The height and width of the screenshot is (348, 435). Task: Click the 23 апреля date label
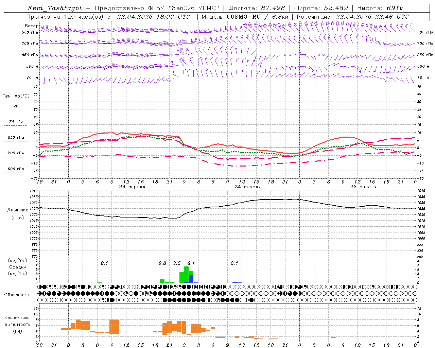click(132, 187)
